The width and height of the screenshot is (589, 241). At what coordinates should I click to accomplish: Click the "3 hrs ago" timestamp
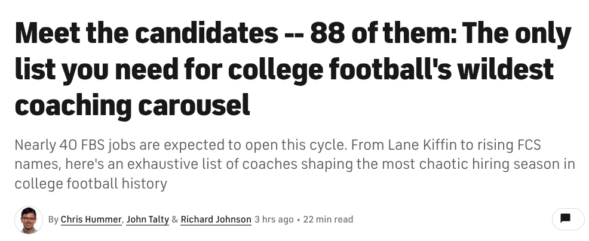[x=274, y=220]
